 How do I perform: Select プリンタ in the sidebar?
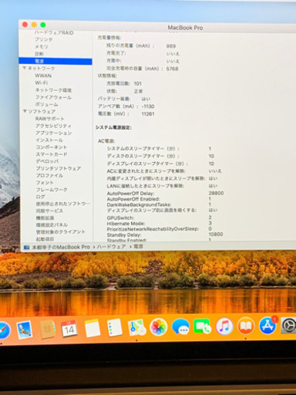pos(44,39)
